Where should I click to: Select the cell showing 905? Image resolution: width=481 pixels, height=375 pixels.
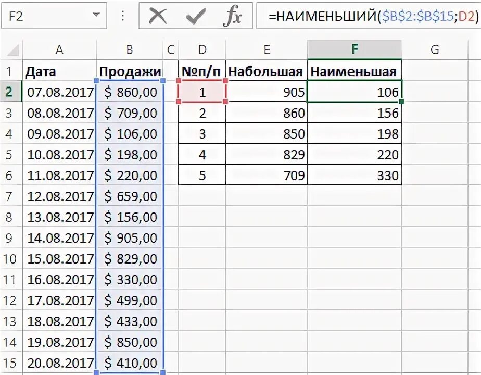[x=267, y=92]
